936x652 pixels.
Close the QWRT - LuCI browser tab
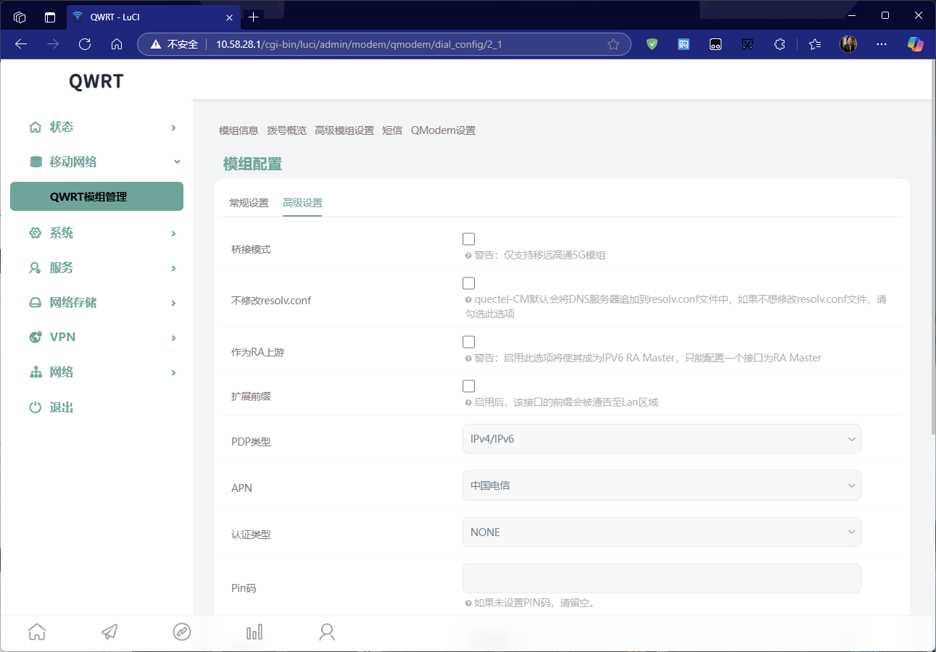click(229, 17)
